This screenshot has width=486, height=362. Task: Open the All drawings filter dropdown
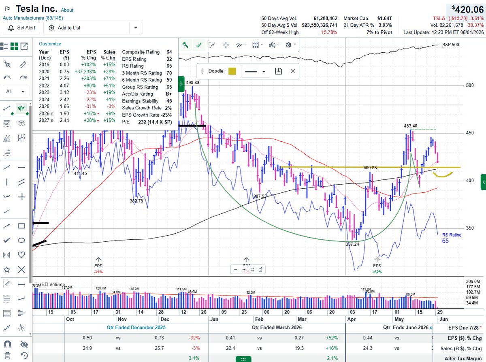pos(16,92)
